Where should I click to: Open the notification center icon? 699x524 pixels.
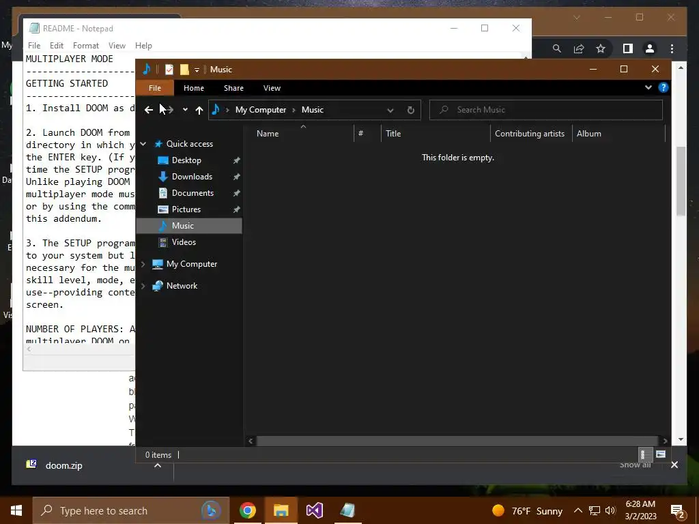(x=678, y=512)
